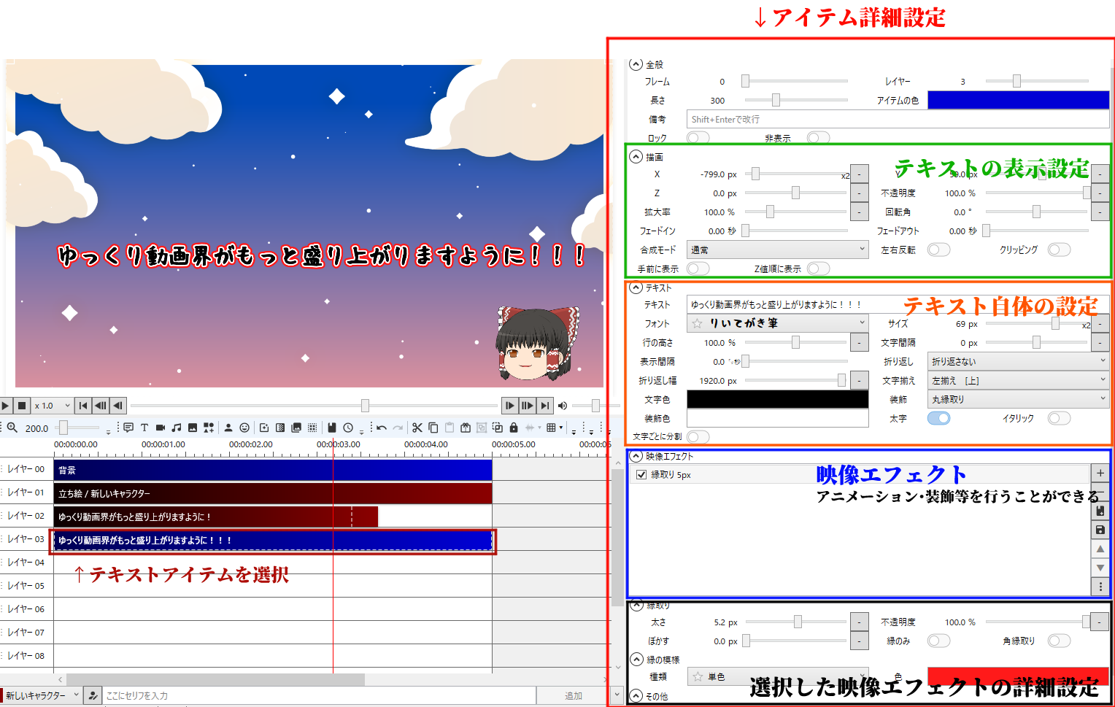Collapse the テキスト section chevron

coord(636,287)
